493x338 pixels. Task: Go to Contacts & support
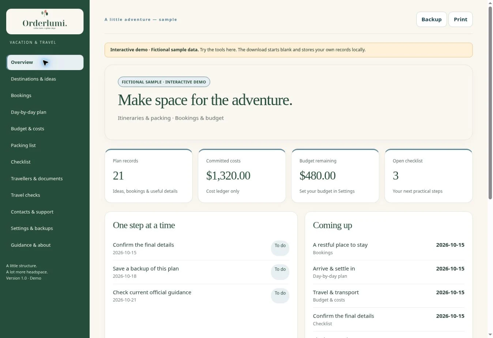coord(45,212)
